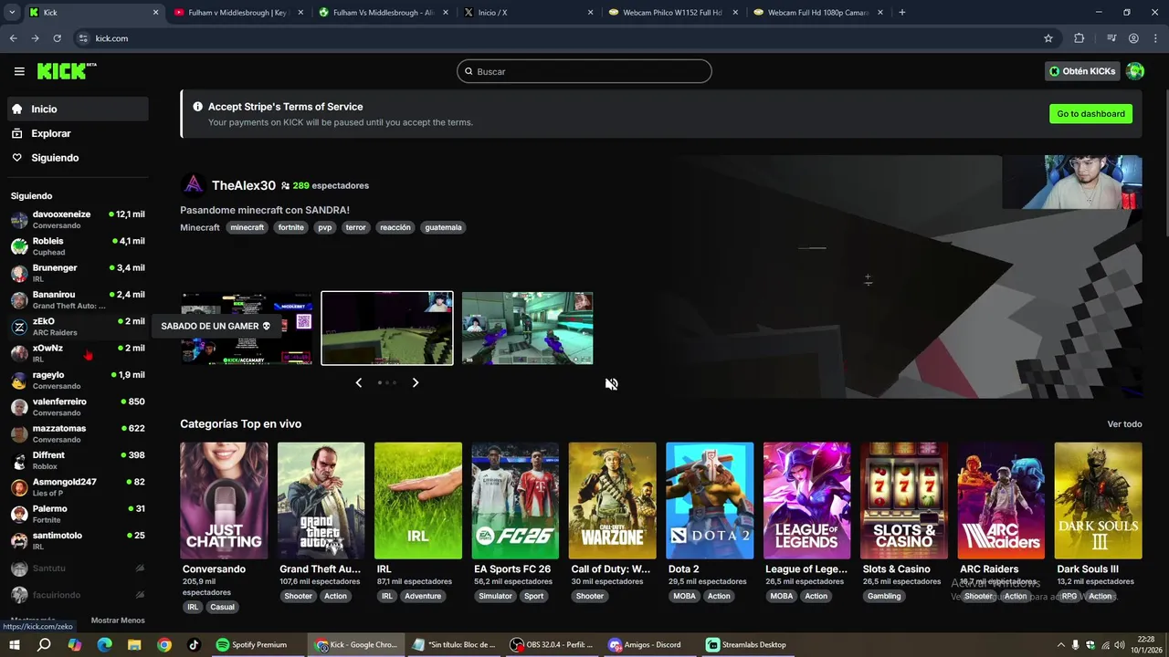
Task: Show hidden system tray icons
Action: [x=1061, y=644]
